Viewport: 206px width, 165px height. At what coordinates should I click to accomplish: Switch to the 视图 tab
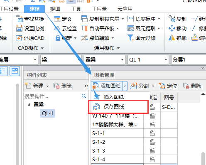[55, 9]
